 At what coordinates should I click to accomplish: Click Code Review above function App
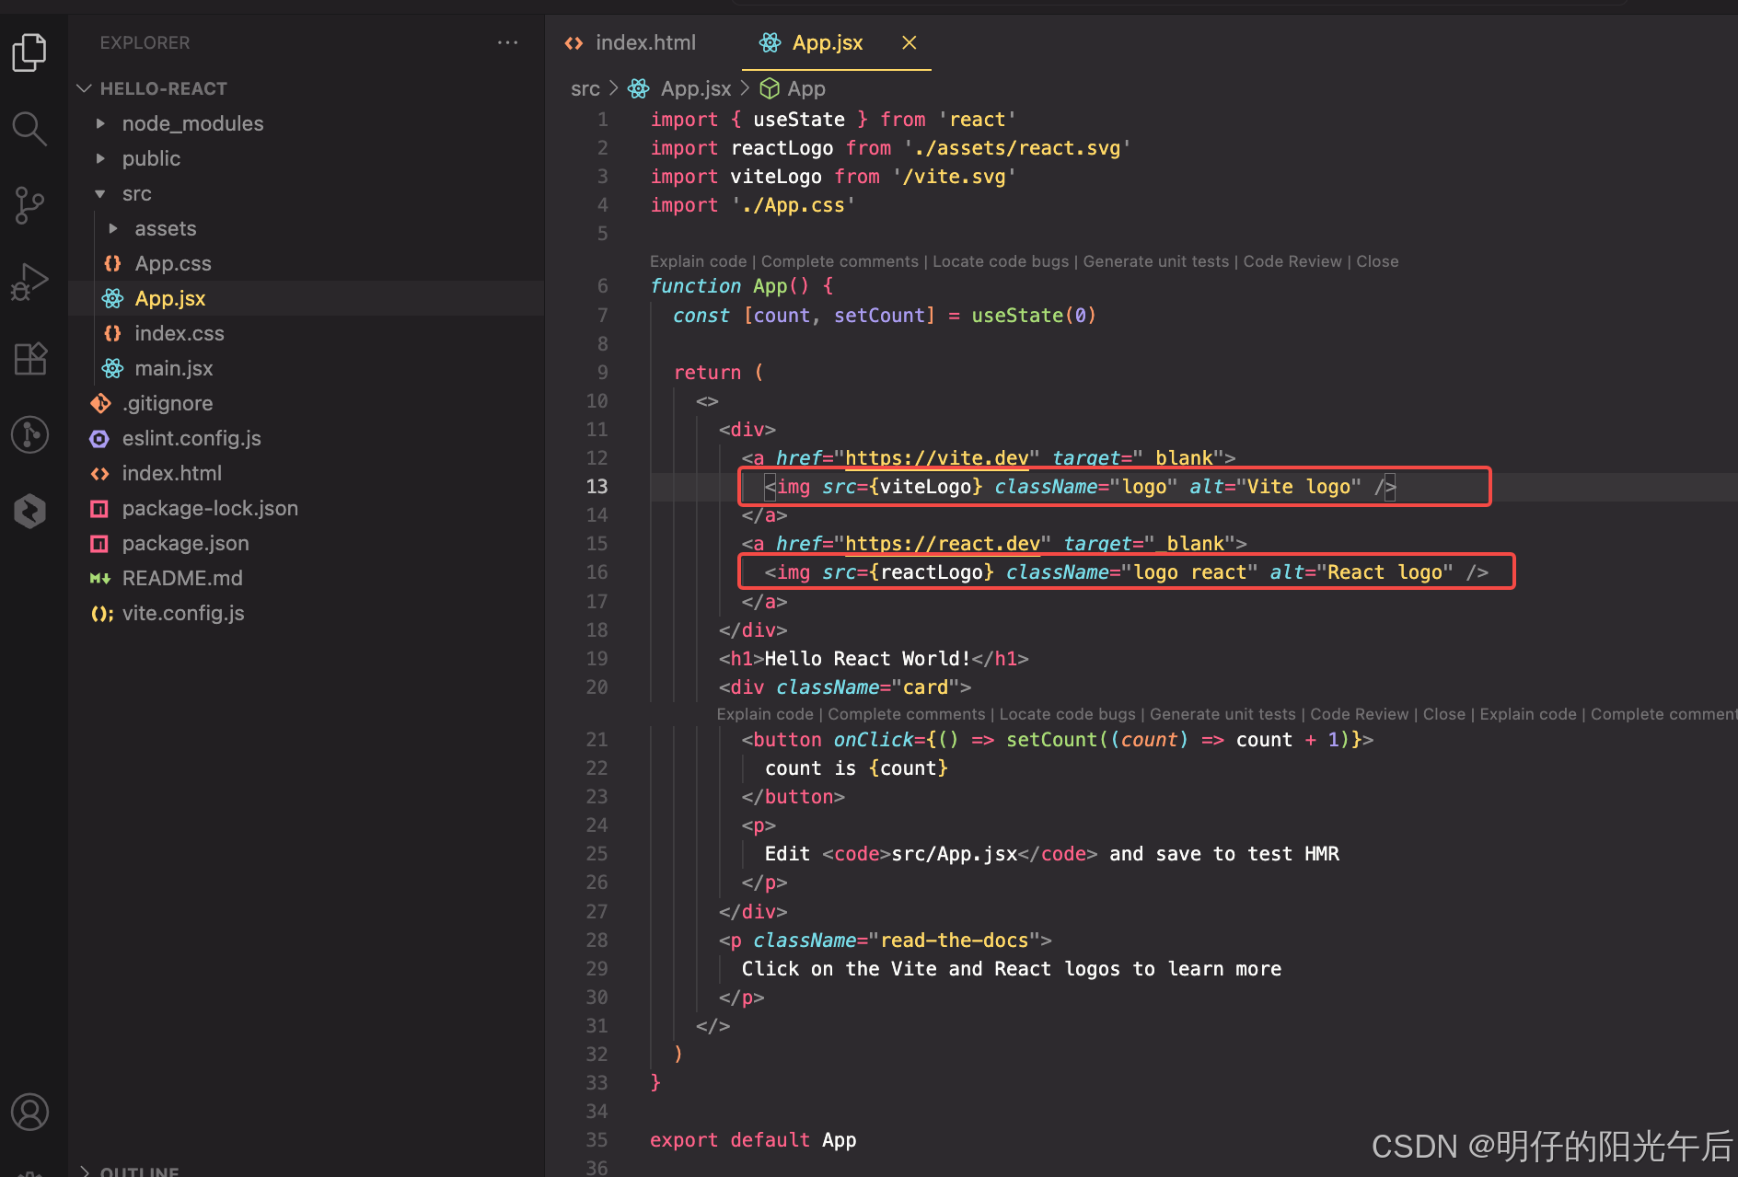coord(1292,261)
